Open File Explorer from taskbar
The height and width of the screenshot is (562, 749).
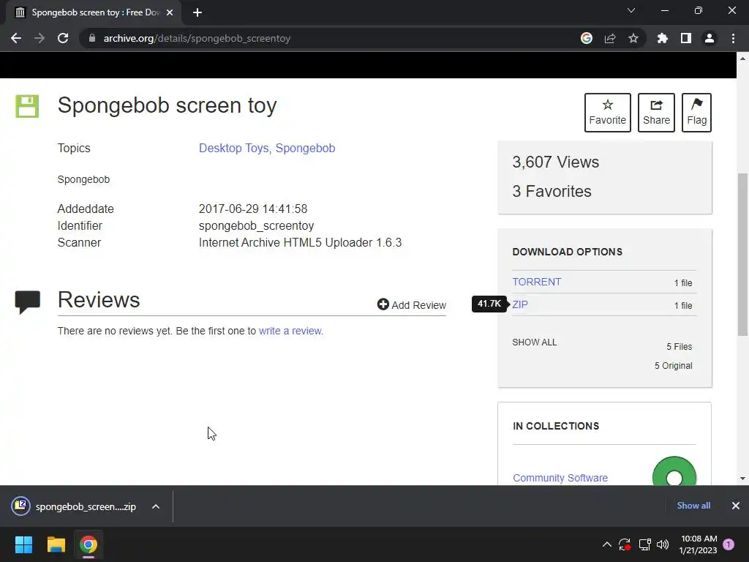click(x=56, y=544)
